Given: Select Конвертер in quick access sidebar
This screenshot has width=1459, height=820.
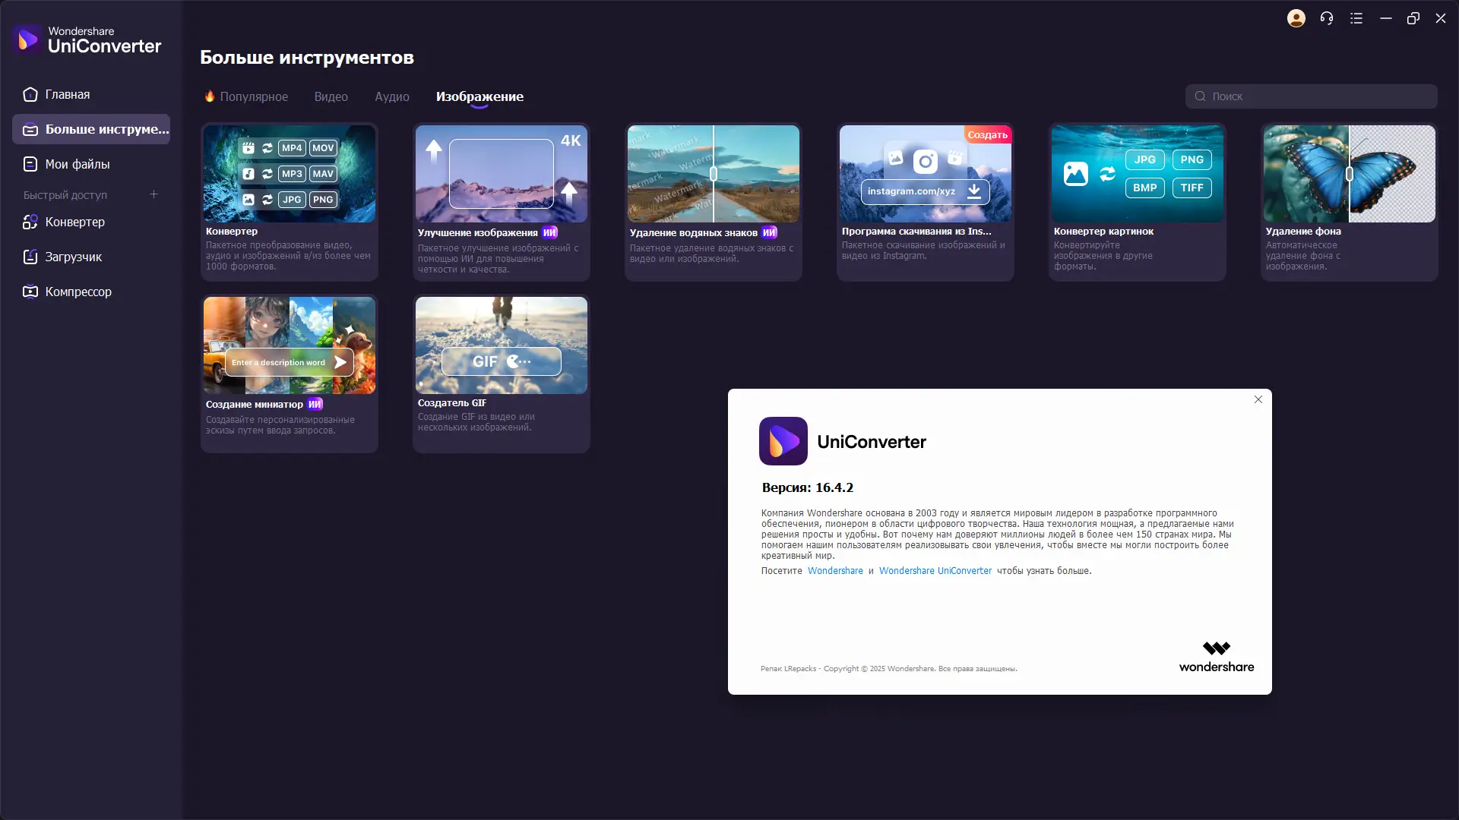Looking at the screenshot, I should pyautogui.click(x=74, y=222).
